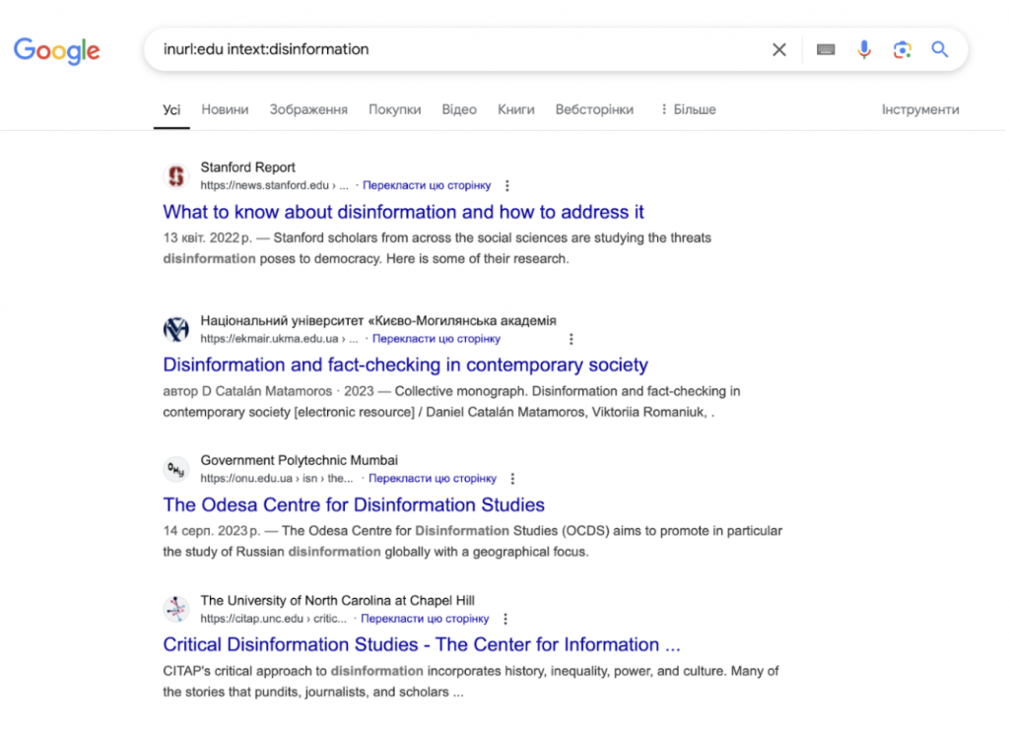Viewport: 1009px width, 734px height.
Task: Expand the Більше menu
Action: point(688,110)
